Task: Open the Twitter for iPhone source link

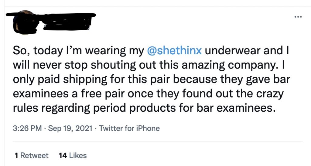Action: (x=129, y=128)
